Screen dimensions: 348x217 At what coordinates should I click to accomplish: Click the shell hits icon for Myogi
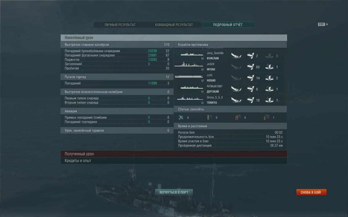click(251, 67)
